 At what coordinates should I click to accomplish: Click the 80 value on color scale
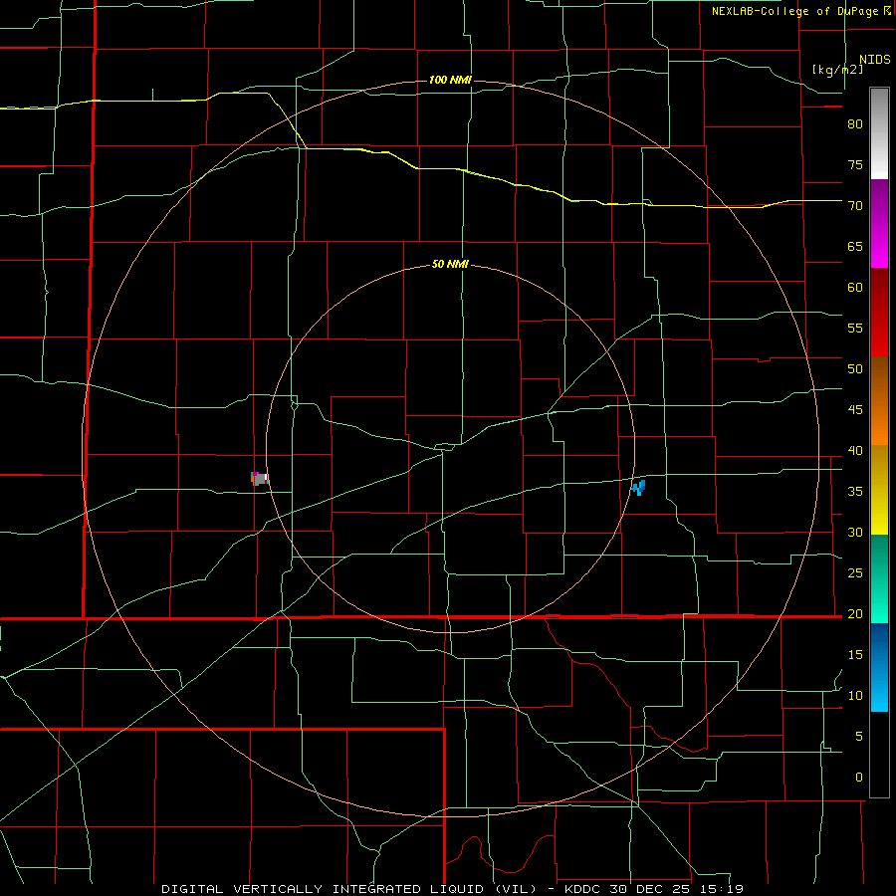(855, 124)
